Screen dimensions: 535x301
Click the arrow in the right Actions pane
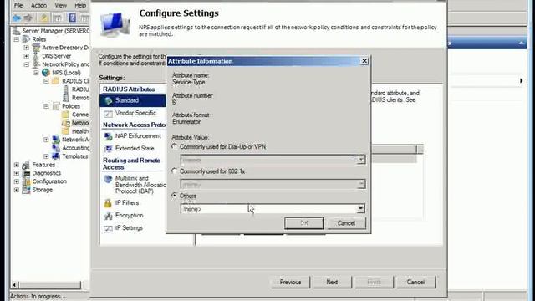(521, 81)
